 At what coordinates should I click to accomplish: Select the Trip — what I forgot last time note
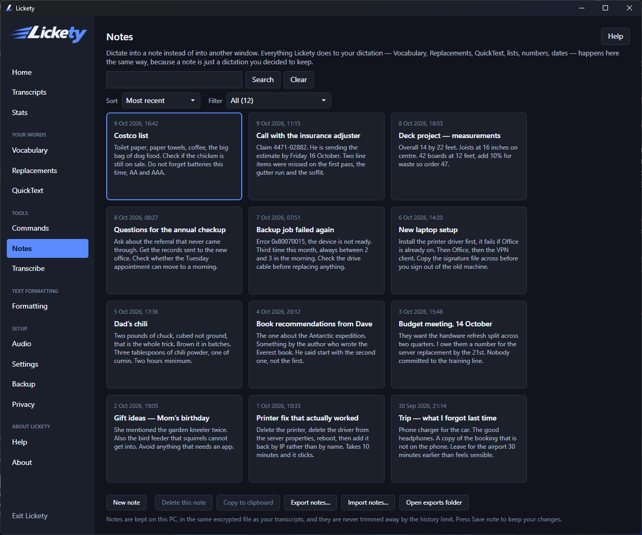pos(459,439)
